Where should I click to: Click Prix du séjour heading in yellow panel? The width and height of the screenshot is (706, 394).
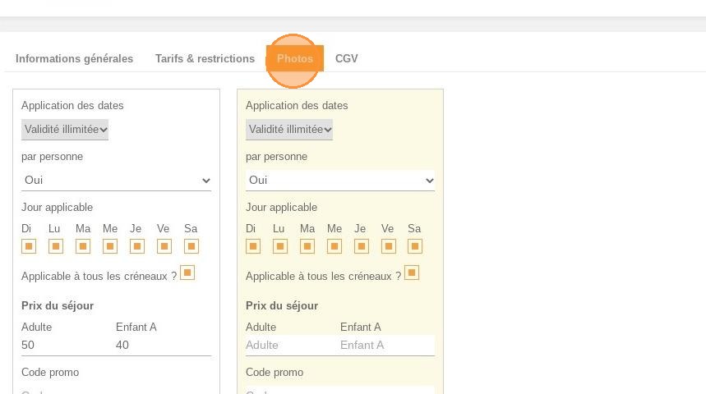(x=282, y=306)
